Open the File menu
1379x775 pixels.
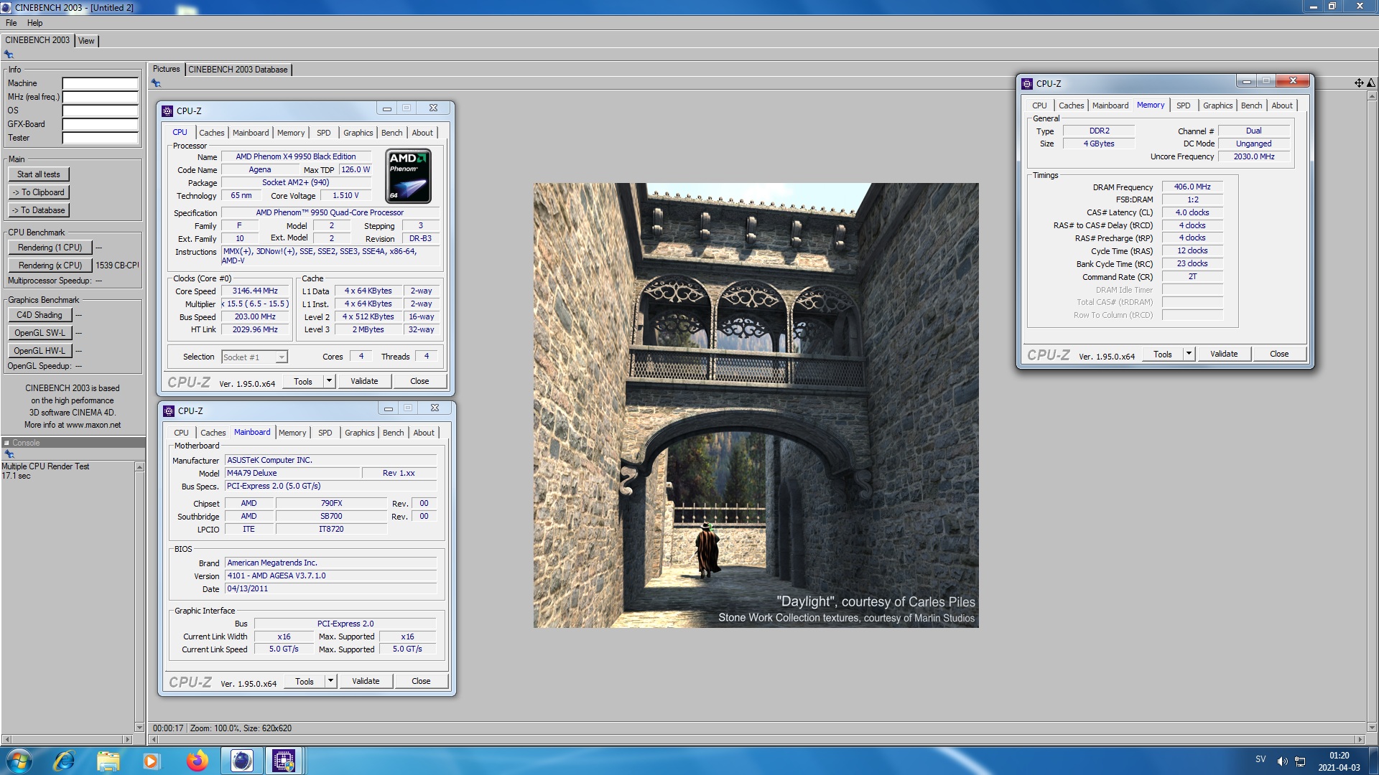11,23
